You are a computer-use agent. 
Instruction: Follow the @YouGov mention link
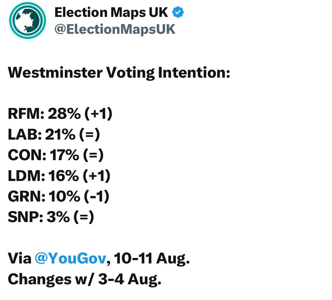pyautogui.click(x=70, y=258)
